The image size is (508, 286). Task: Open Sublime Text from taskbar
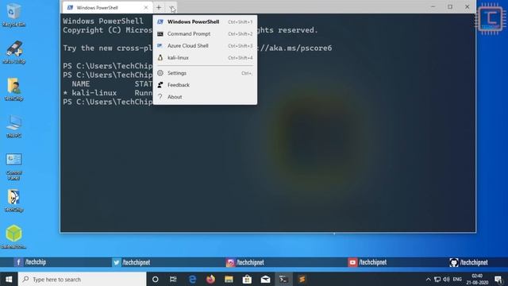[x=302, y=279]
